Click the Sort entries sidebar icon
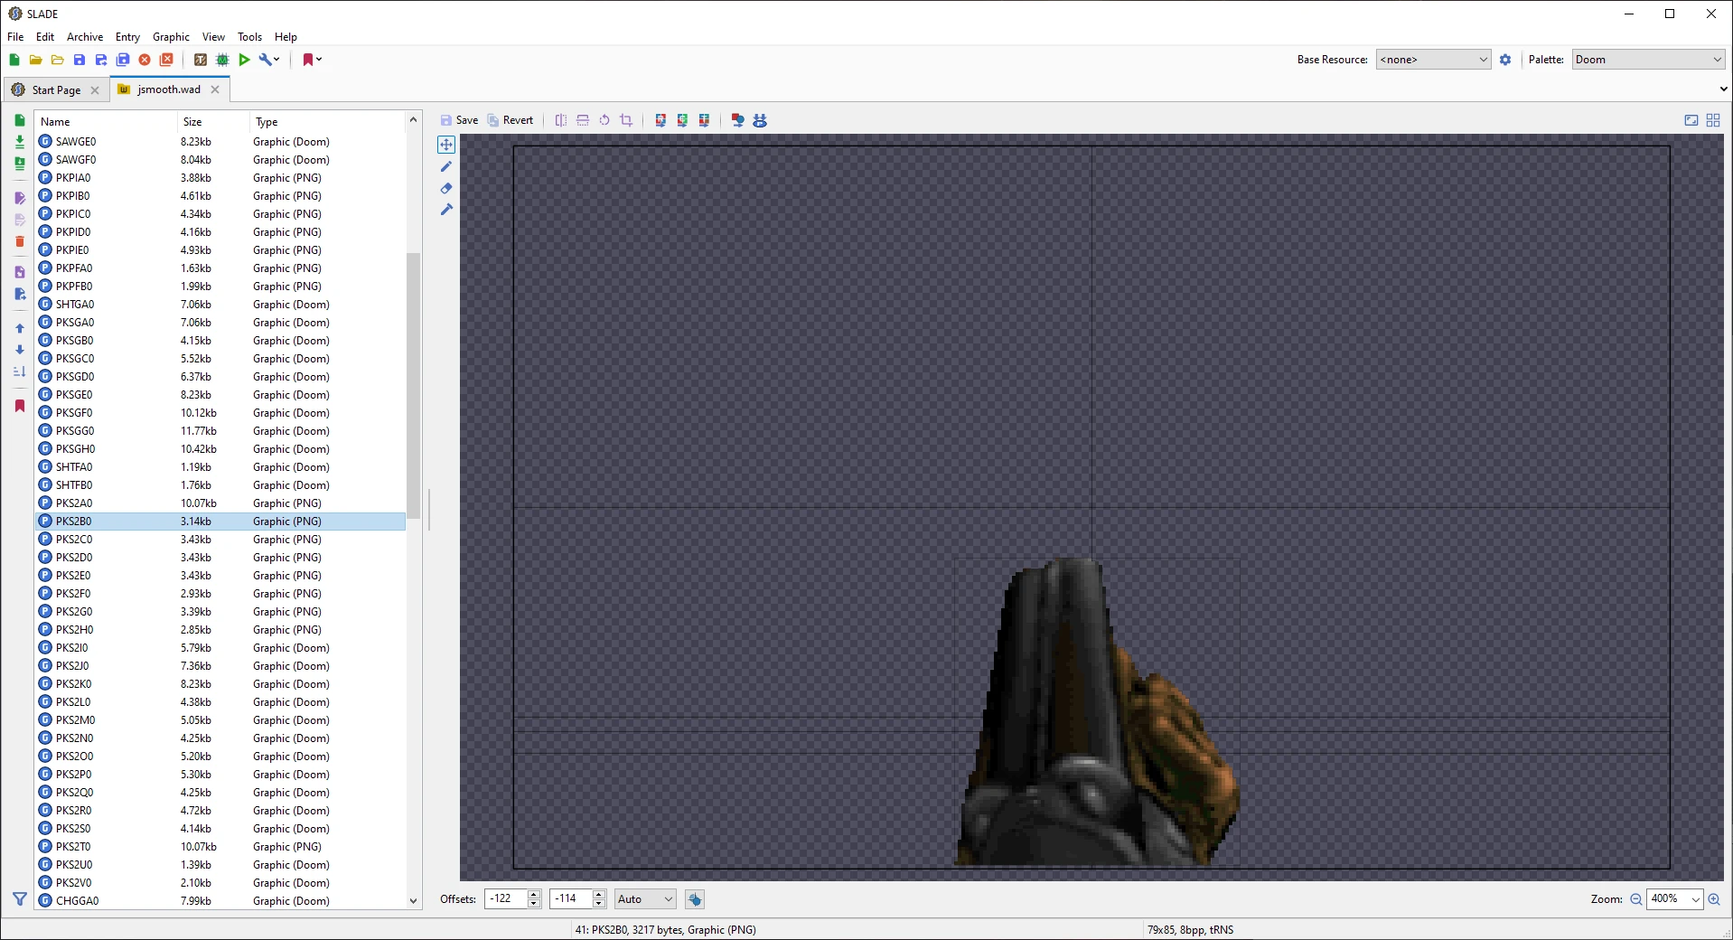Image resolution: width=1733 pixels, height=940 pixels. coord(20,371)
